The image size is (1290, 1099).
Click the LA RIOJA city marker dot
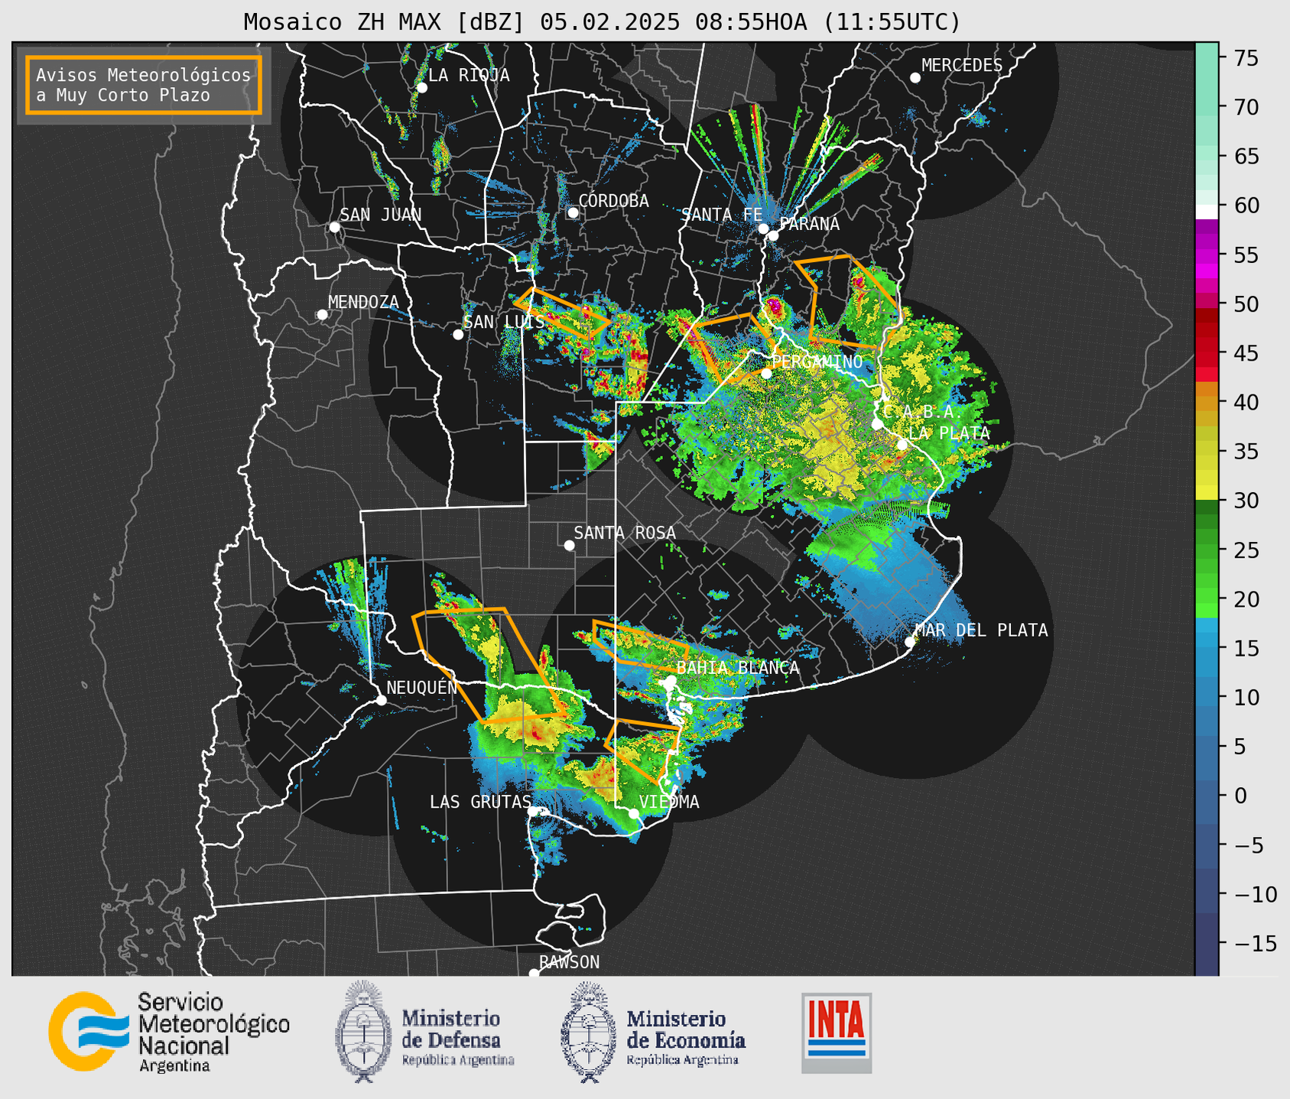pyautogui.click(x=422, y=88)
